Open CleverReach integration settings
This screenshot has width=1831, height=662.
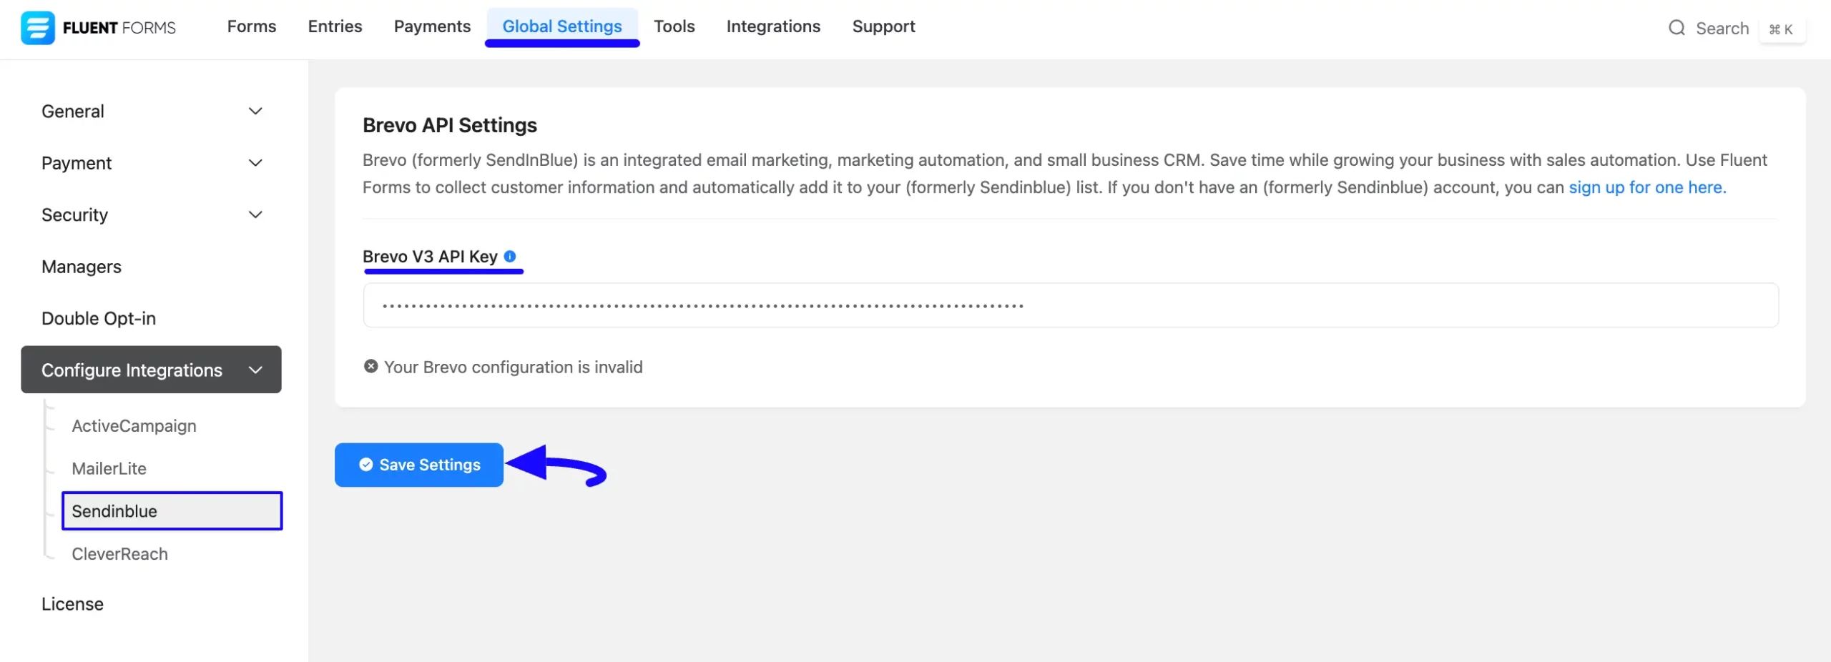pos(119,553)
